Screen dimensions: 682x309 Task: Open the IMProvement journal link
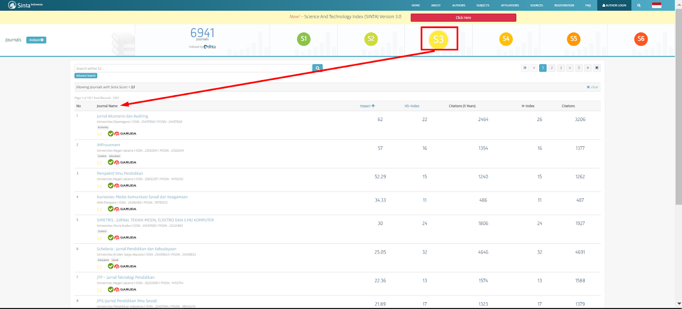[108, 145]
